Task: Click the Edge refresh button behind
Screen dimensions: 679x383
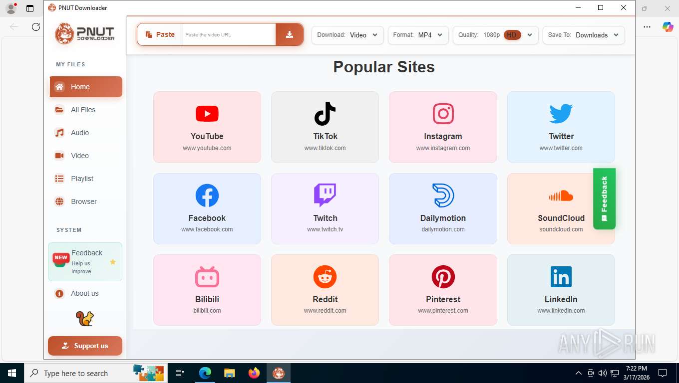Action: 36,27
